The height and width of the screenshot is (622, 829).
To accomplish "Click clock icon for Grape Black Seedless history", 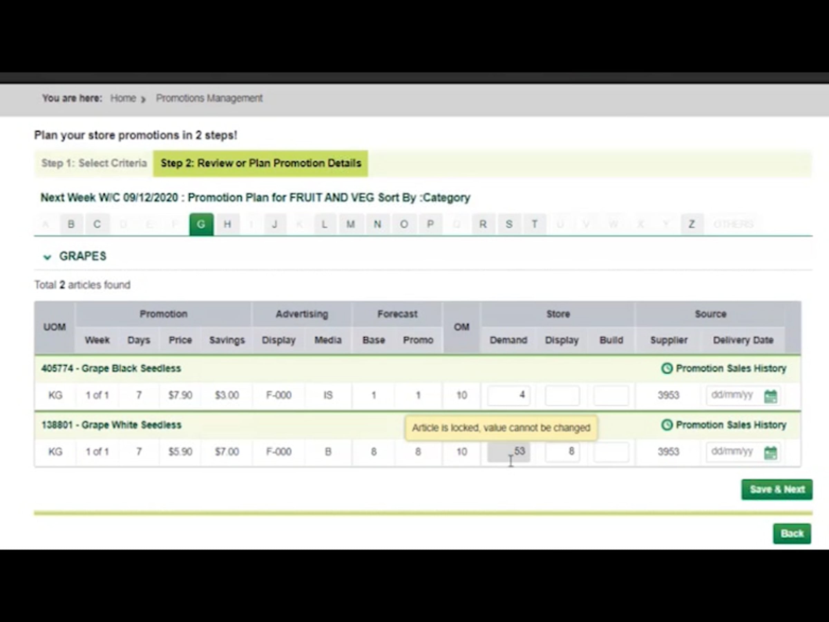I will 667,368.
